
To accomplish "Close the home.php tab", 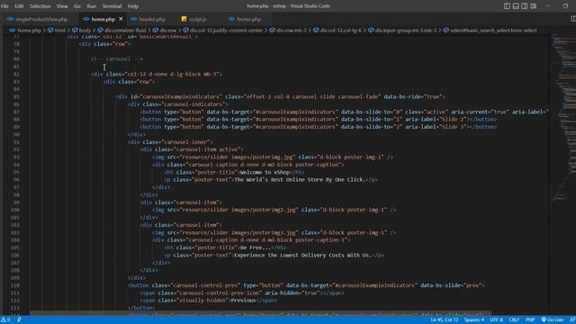I will (x=121, y=19).
